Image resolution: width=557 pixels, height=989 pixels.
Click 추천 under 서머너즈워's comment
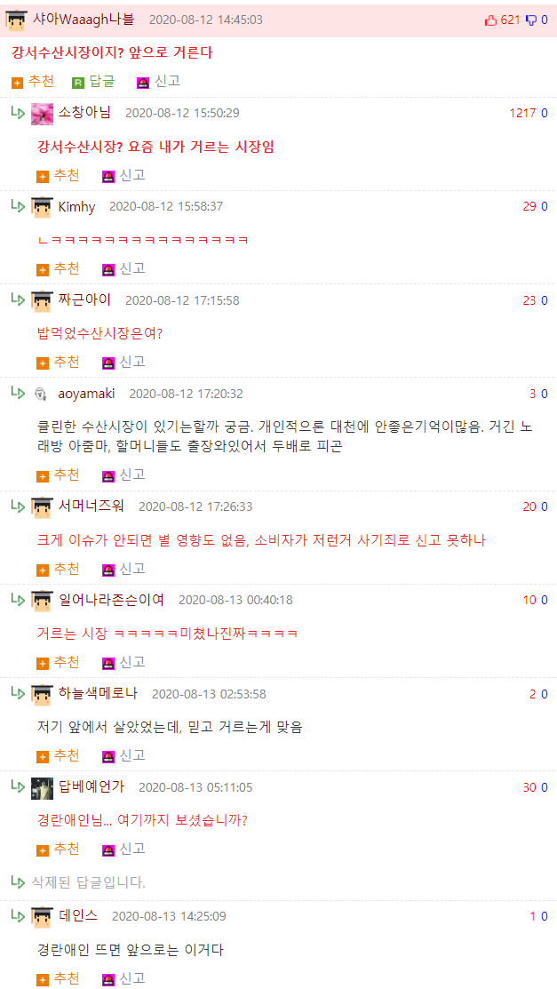point(59,569)
